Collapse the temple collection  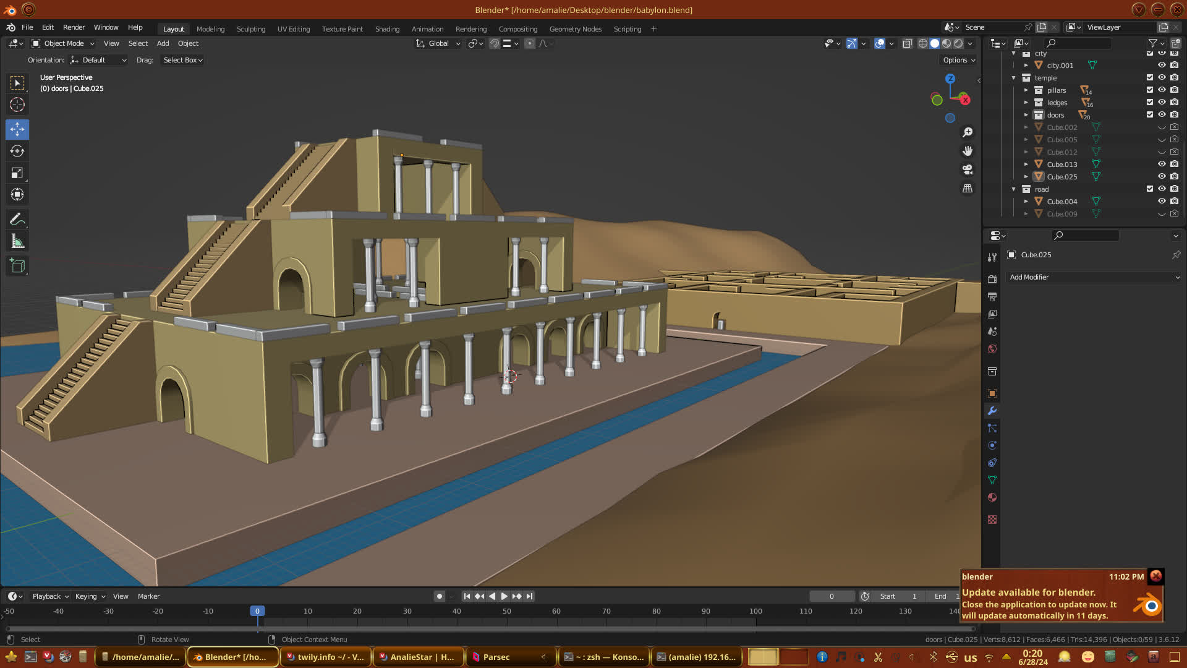(x=1014, y=78)
